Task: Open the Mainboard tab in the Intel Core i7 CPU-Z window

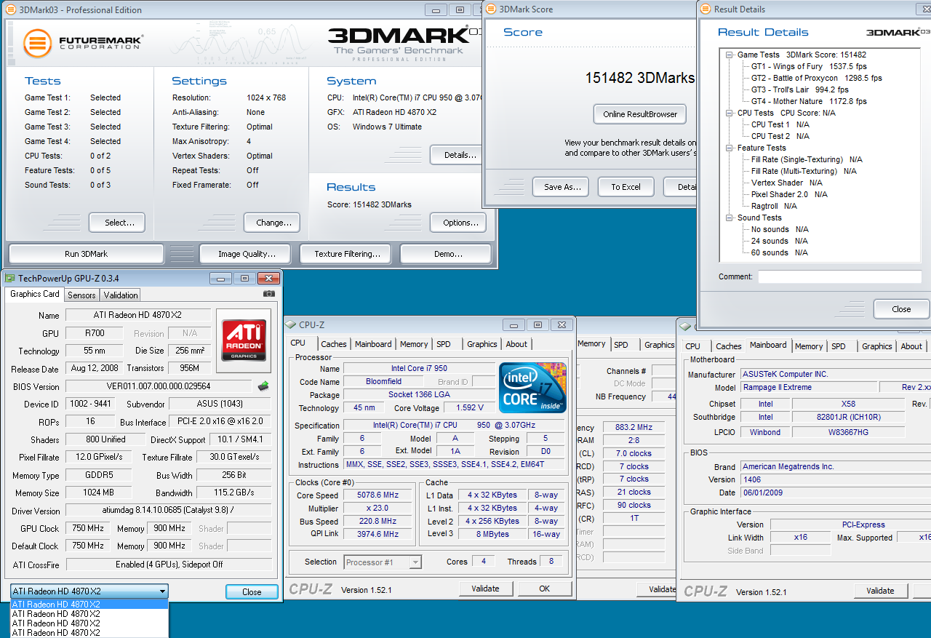Action: pyautogui.click(x=374, y=344)
